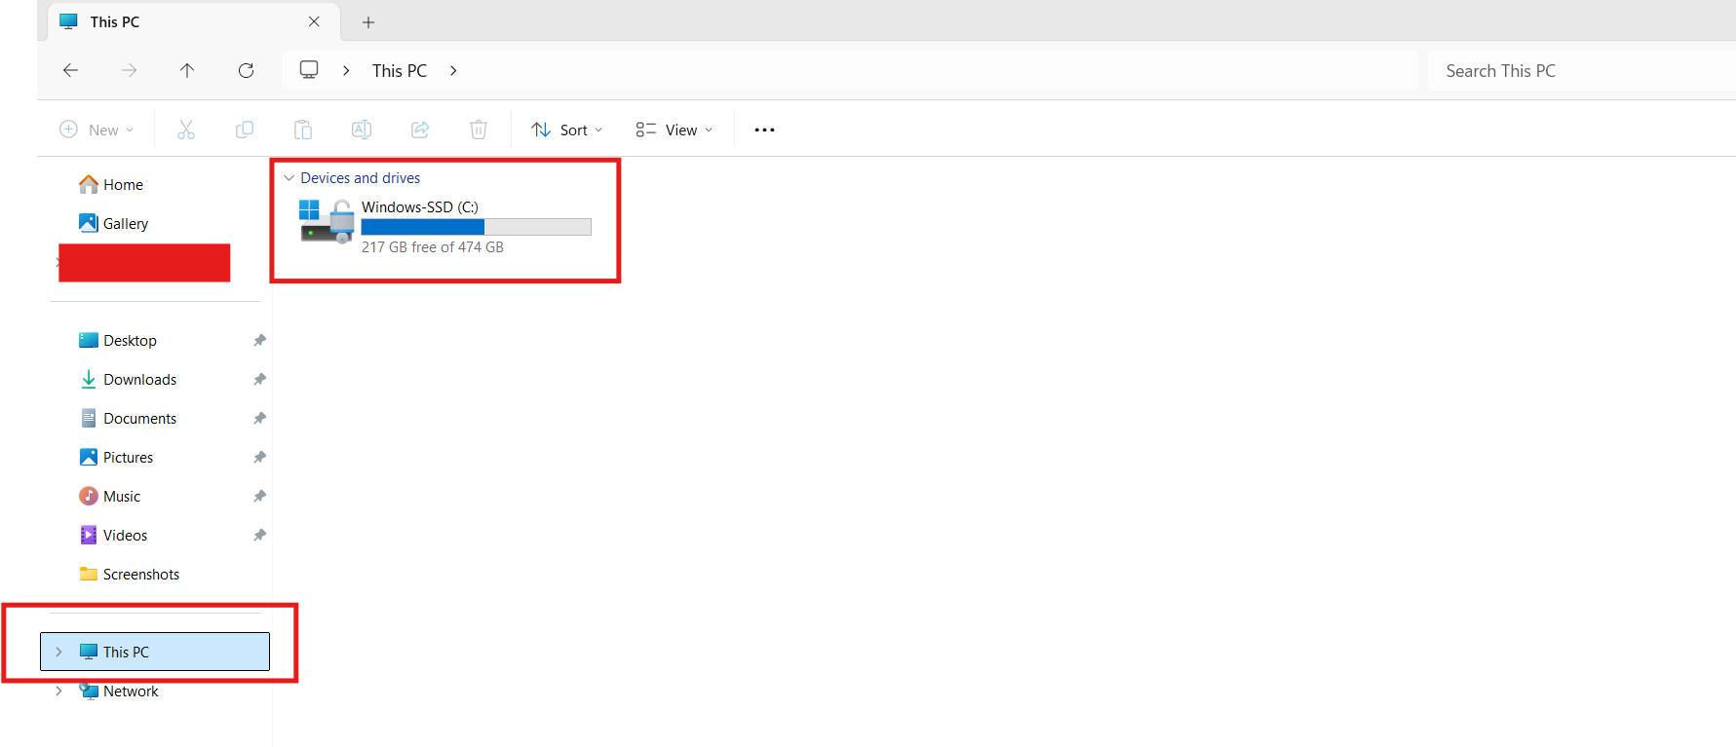Select the Downloads folder in sidebar

coord(139,380)
